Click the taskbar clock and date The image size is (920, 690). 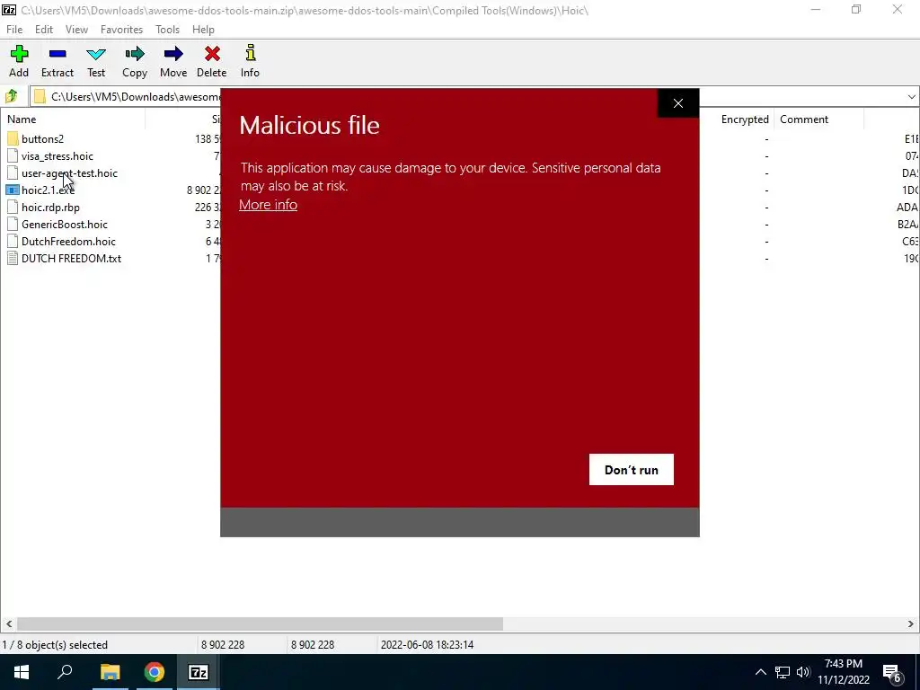[x=843, y=672]
